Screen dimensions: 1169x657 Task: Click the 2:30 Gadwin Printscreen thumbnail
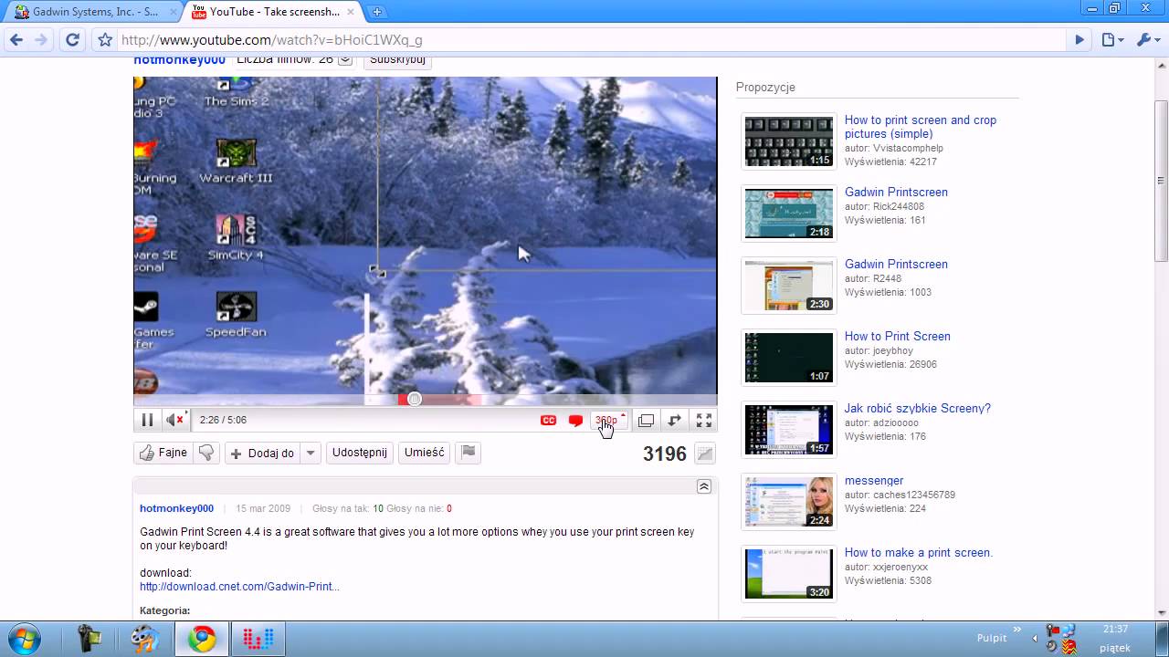[788, 286]
